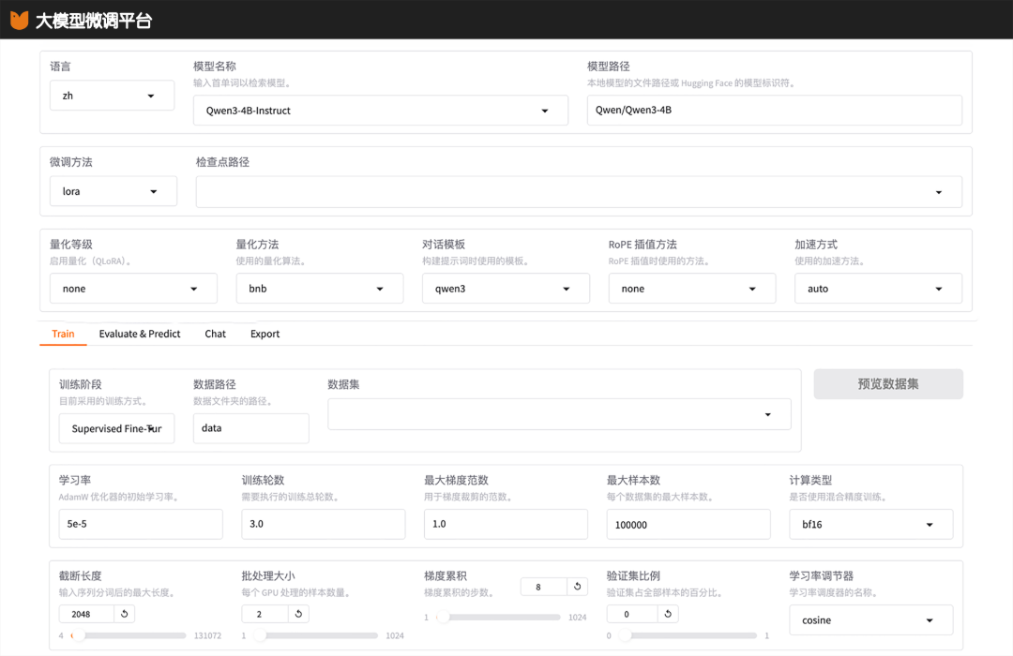The width and height of the screenshot is (1013, 656).
Task: Open the 对话模板 dropdown showing qwen3
Action: click(x=506, y=289)
